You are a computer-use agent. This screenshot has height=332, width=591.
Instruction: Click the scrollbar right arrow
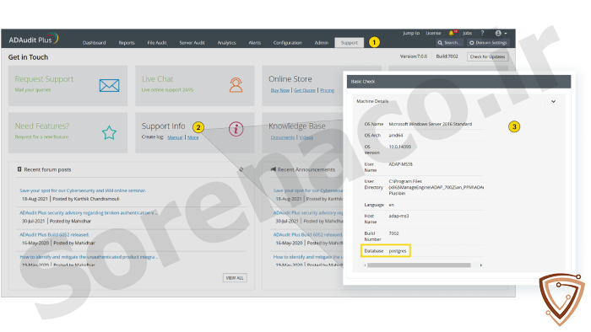point(481,265)
